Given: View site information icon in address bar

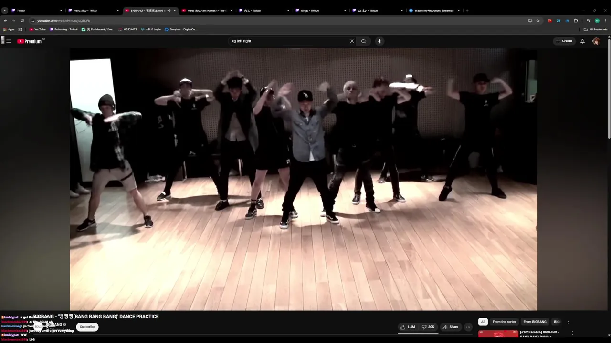Looking at the screenshot, I should tap(32, 20).
